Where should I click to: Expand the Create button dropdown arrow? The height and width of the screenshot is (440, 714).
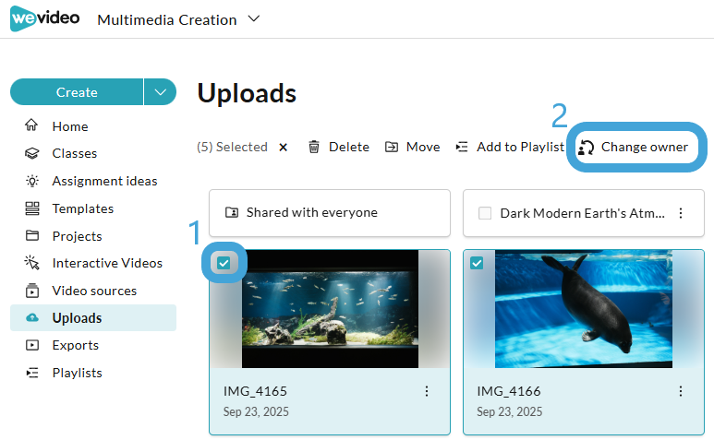coord(161,92)
